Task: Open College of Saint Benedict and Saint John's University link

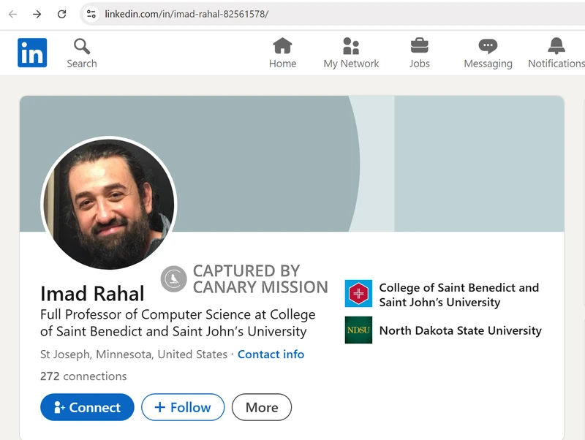Action: pyautogui.click(x=459, y=295)
